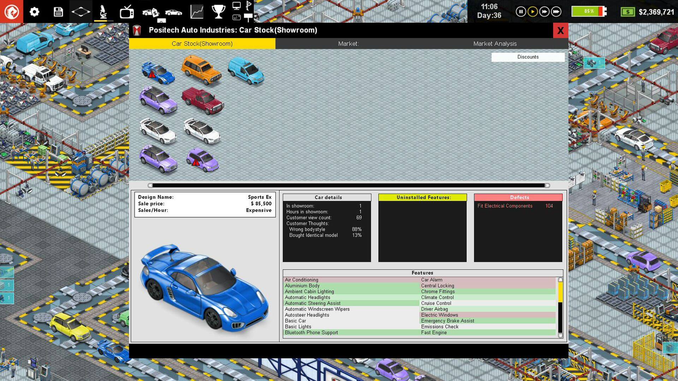The height and width of the screenshot is (381, 678).
Task: Click the Central Locking feature row
Action: click(488, 286)
